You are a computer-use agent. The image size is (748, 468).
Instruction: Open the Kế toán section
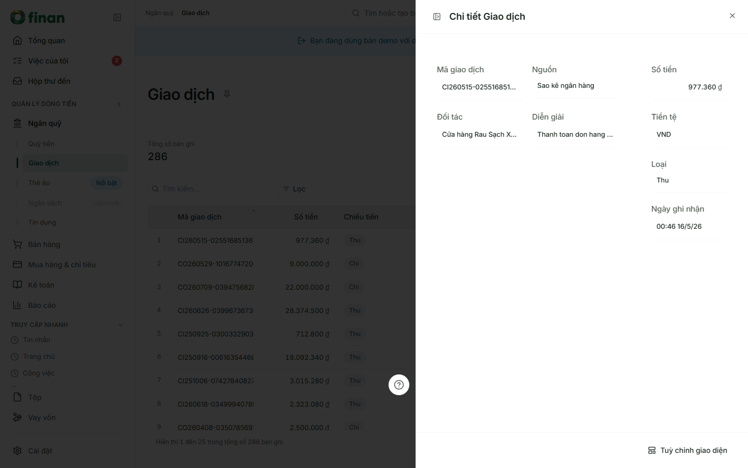click(68, 285)
